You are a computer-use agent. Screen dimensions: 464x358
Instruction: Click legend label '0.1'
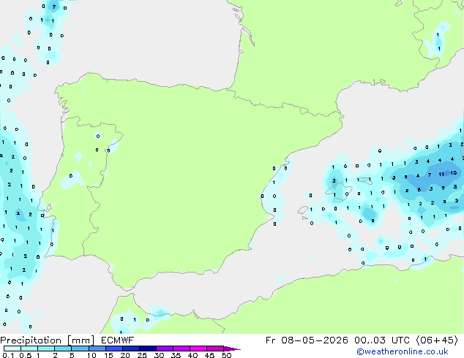click(8, 355)
